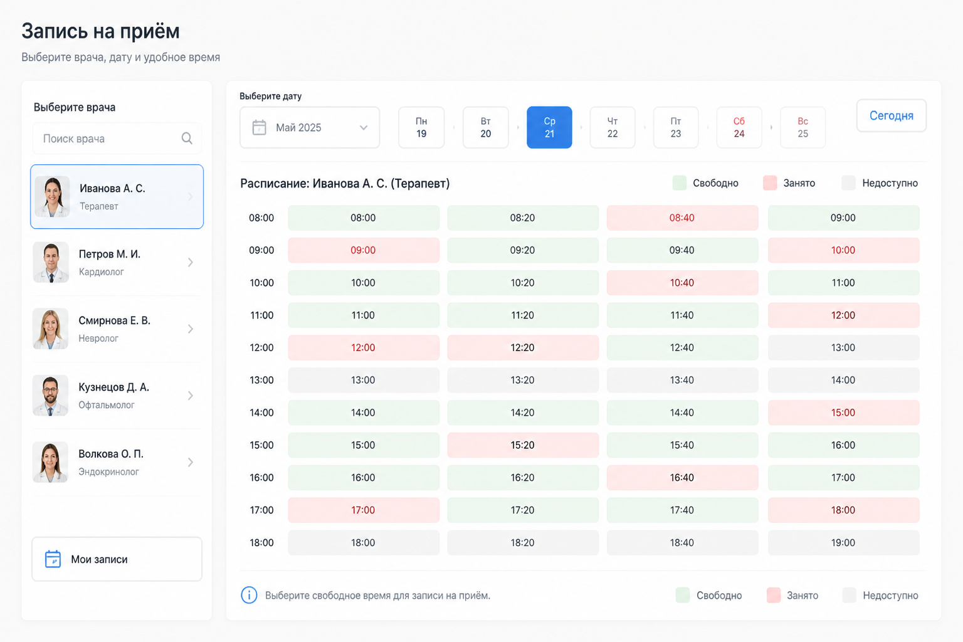Book the free 09:40 time slot
Viewport: 963px width, 642px height.
[682, 250]
